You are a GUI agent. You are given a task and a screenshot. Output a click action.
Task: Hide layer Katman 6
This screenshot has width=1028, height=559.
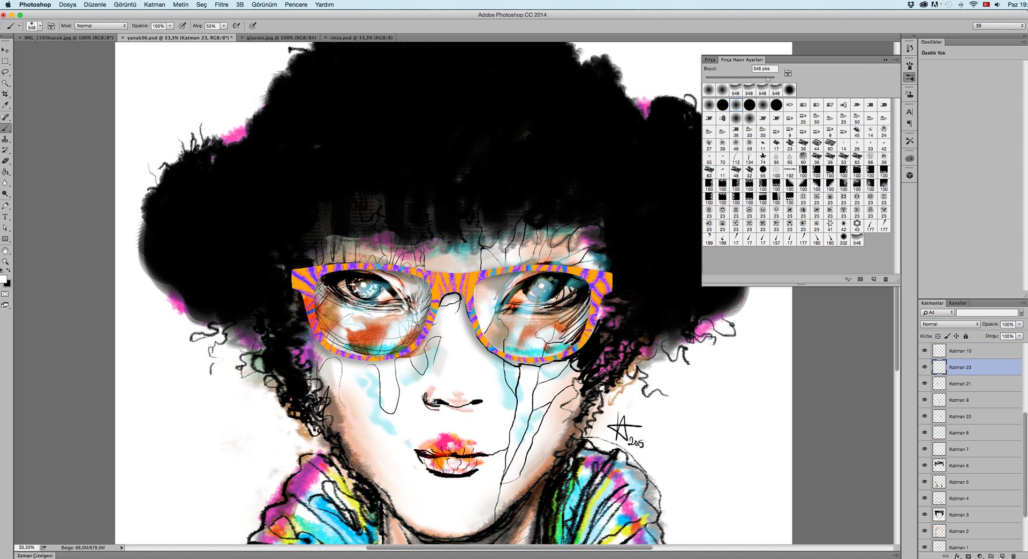click(x=924, y=465)
